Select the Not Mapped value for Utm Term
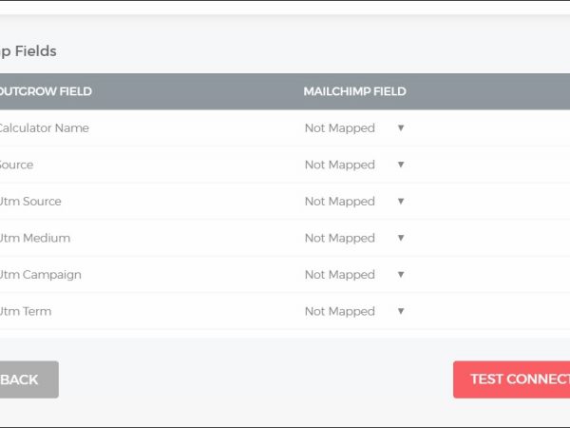Screen dimensions: 570x428 (x=340, y=311)
